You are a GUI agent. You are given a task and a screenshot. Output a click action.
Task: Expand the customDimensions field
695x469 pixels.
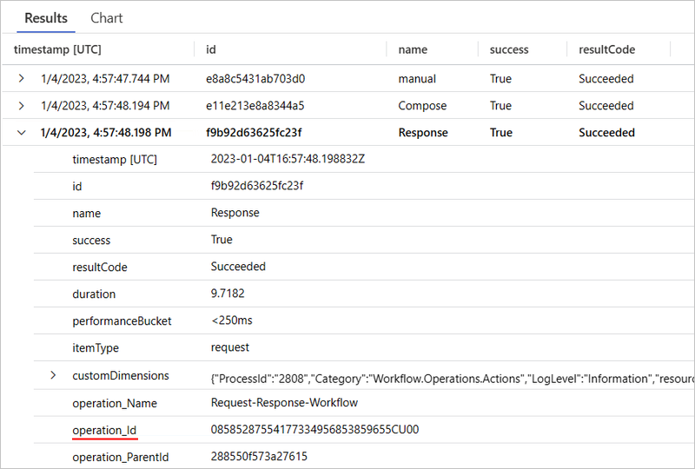click(53, 376)
